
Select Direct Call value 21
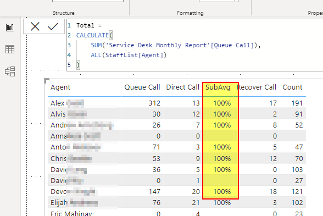coord(196,203)
